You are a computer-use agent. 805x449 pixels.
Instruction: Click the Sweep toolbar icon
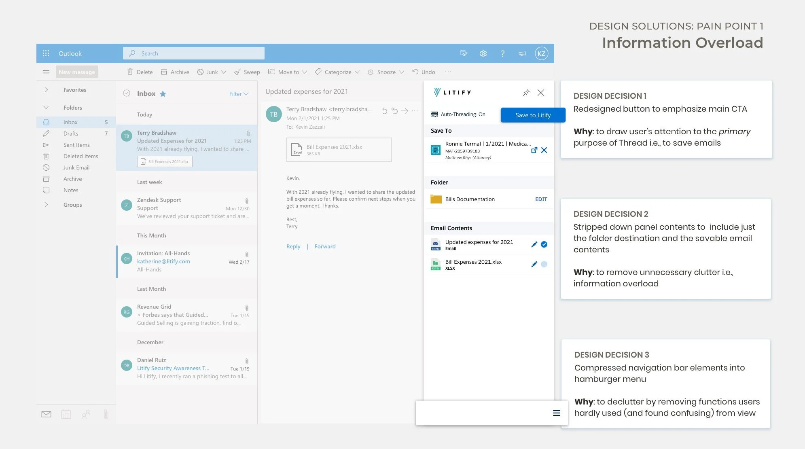point(237,72)
